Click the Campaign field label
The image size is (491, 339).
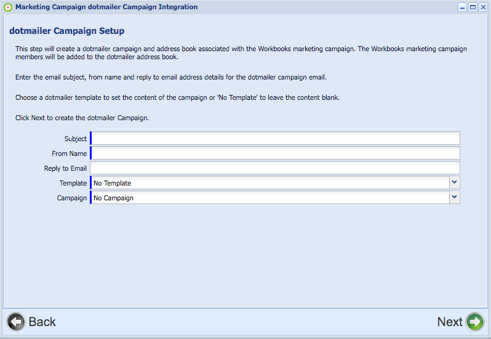coord(72,198)
